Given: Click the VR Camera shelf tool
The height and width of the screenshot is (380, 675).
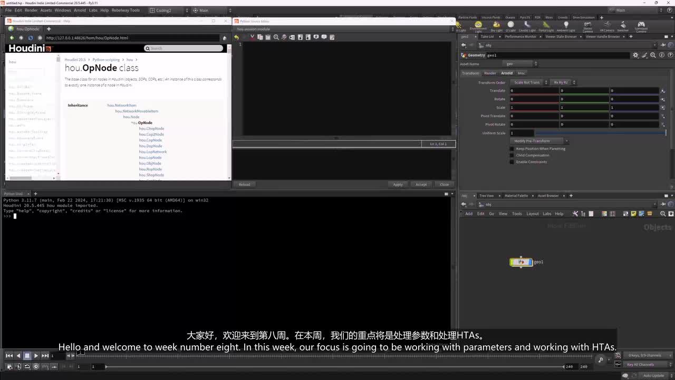Looking at the screenshot, I should coord(607,26).
